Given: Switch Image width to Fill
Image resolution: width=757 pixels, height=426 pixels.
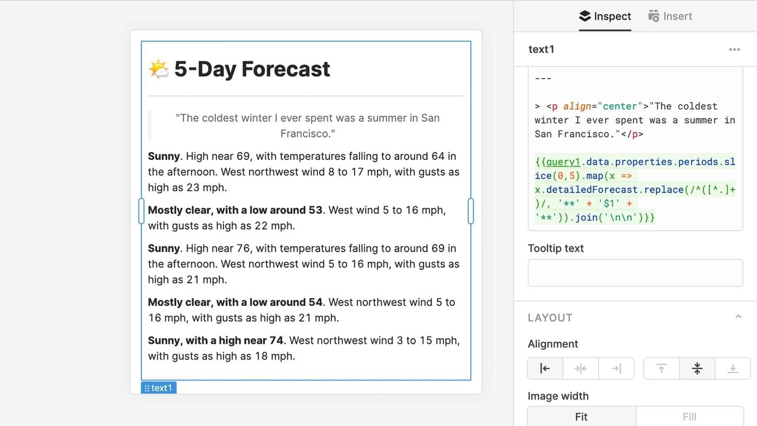Looking at the screenshot, I should [x=689, y=416].
